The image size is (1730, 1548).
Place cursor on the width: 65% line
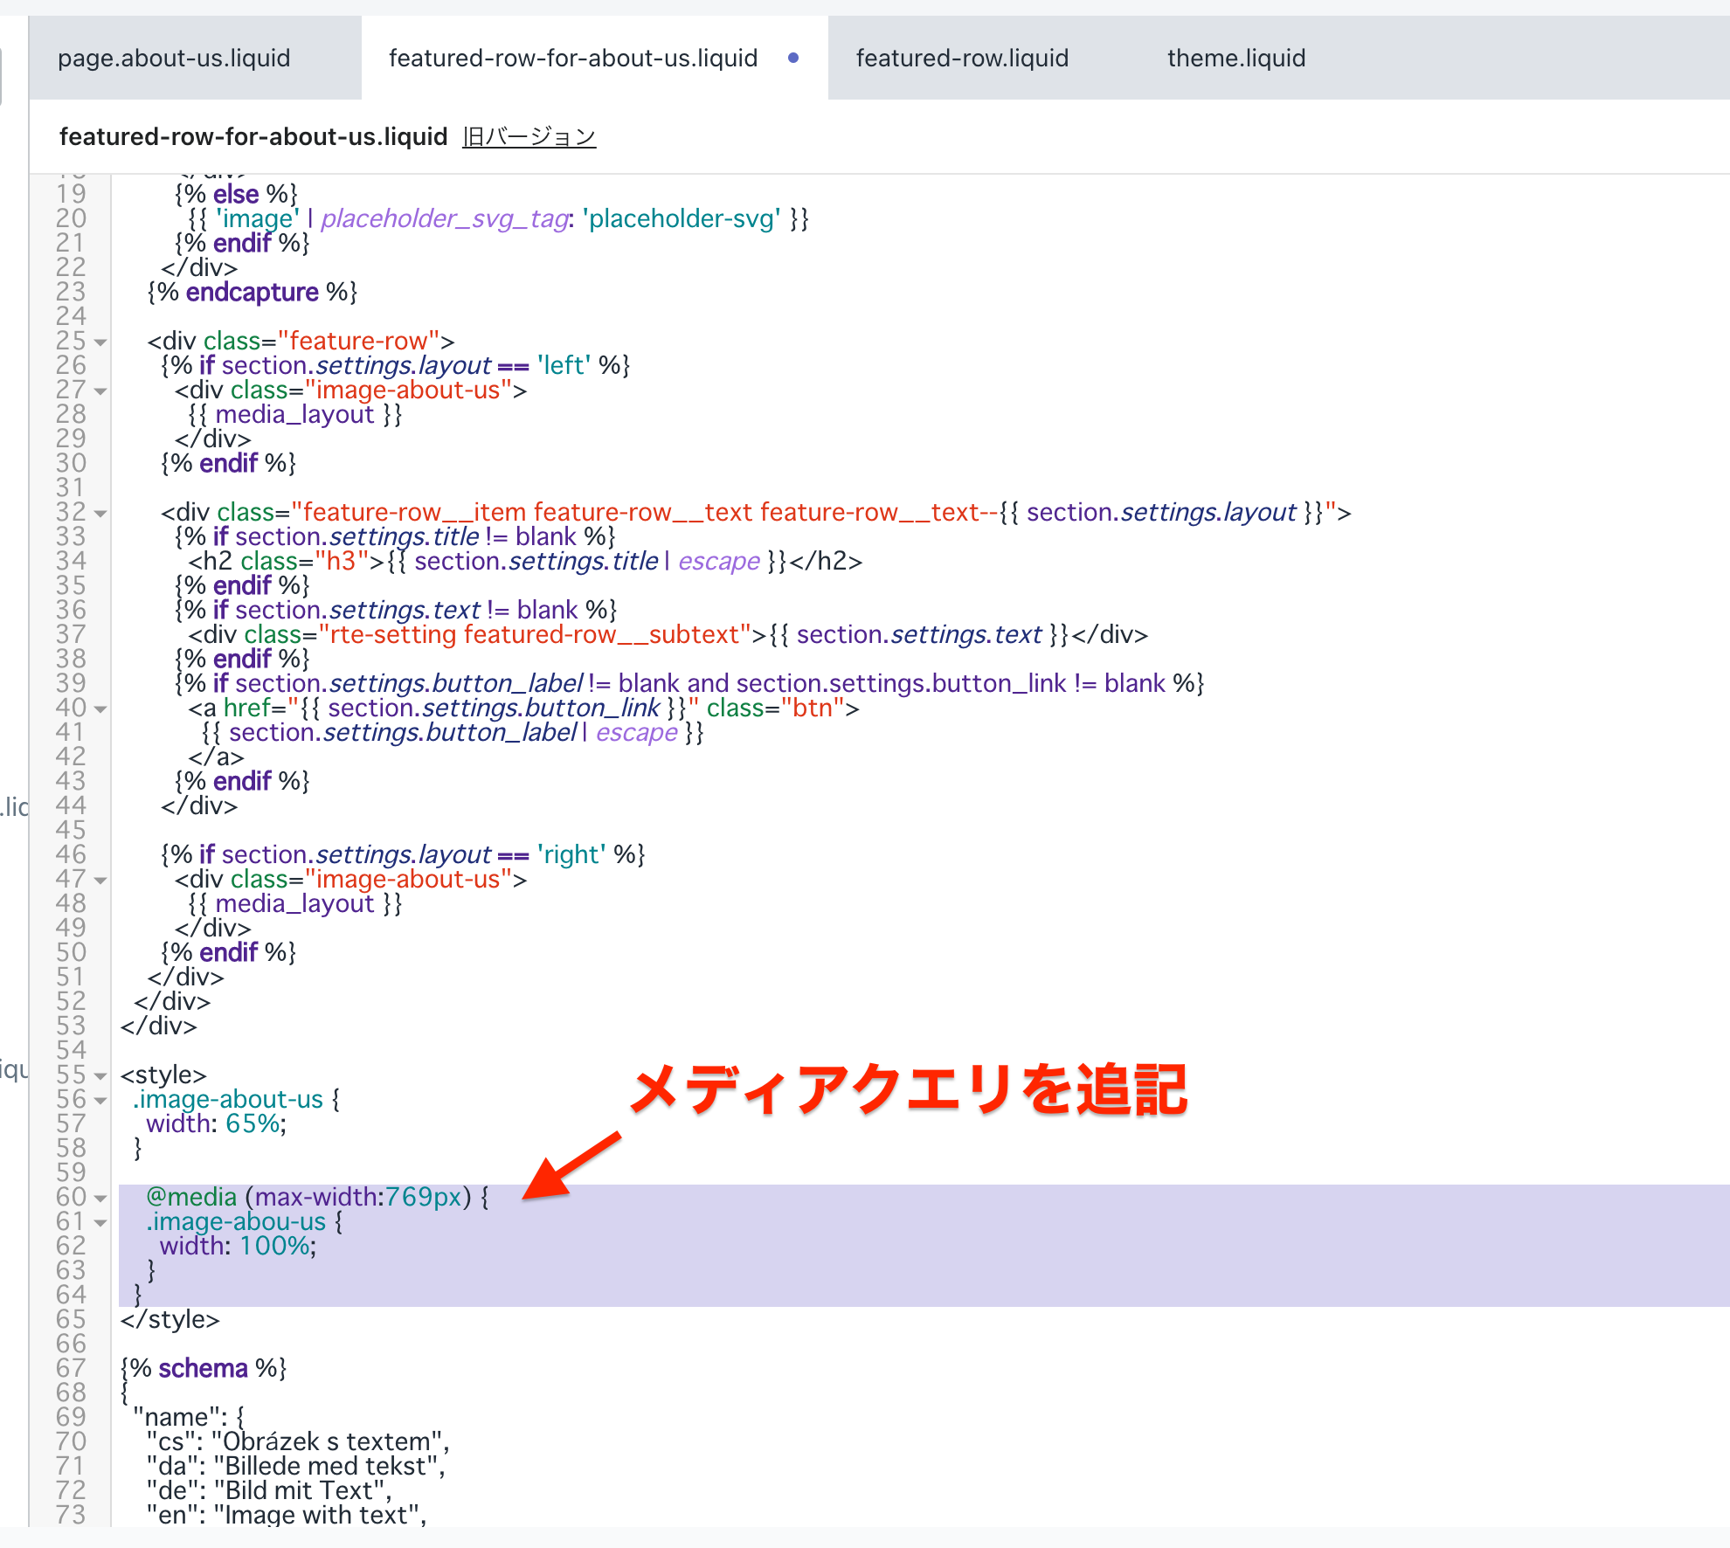pos(216,1123)
